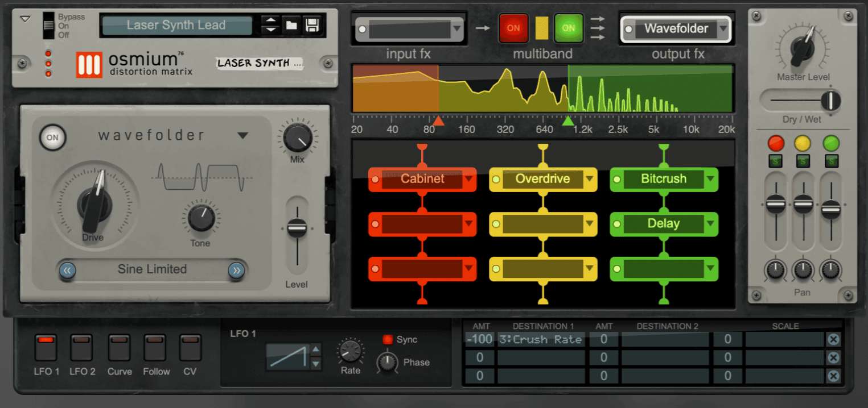Viewport: 868px width, 408px height.
Task: Toggle the wavefolder ON button
Action: click(52, 138)
